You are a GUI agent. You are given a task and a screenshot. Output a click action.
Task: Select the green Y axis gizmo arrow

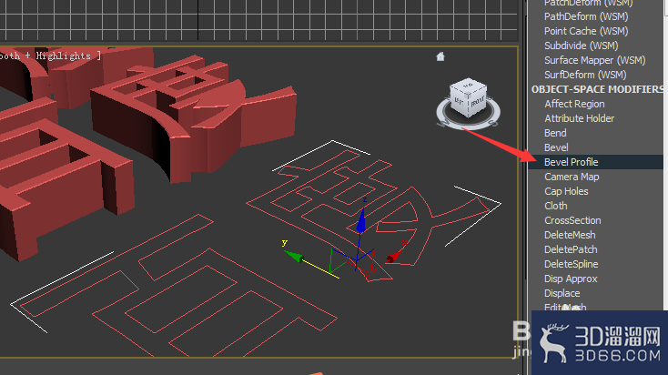tap(294, 256)
